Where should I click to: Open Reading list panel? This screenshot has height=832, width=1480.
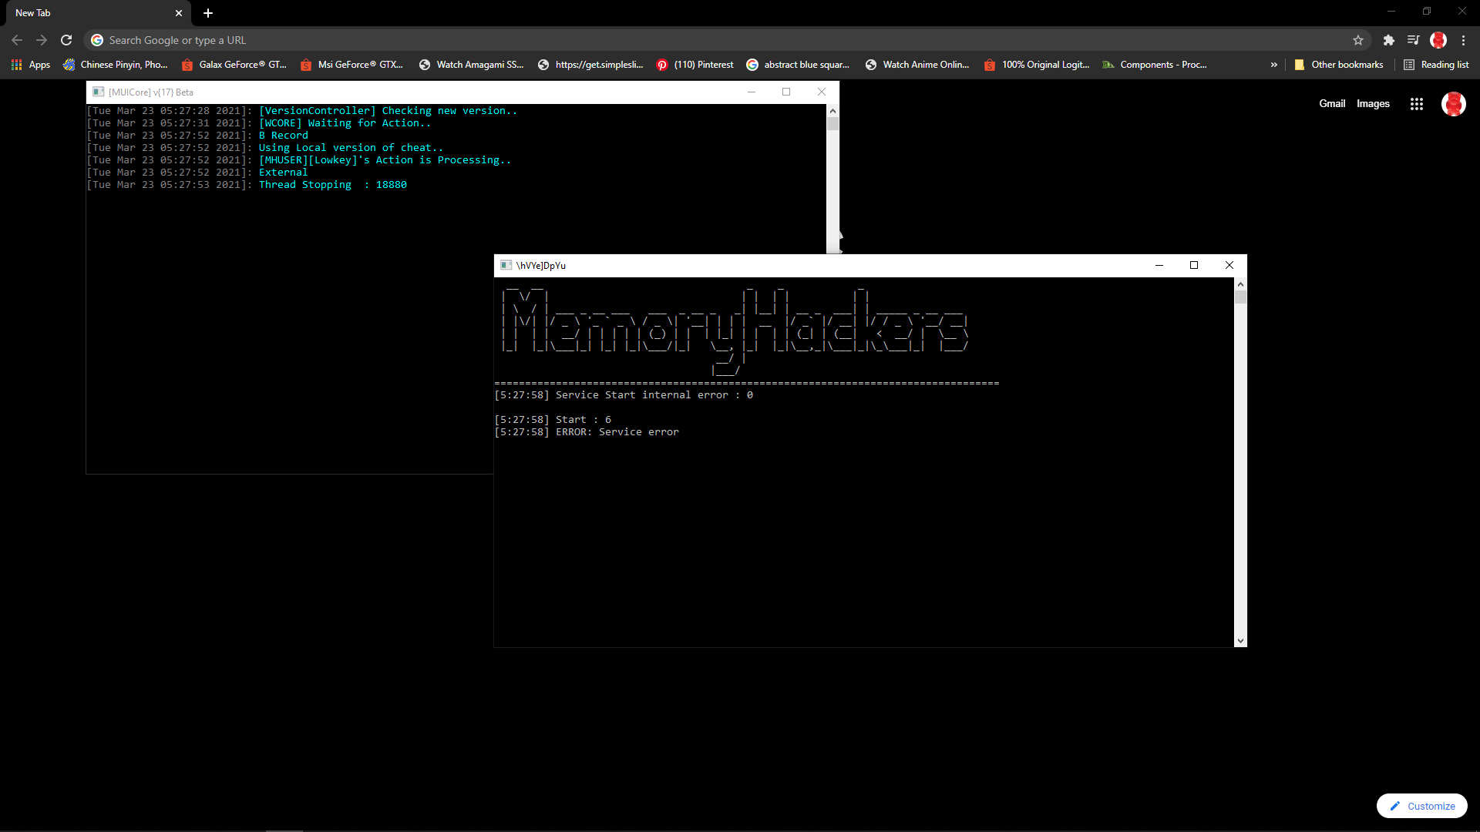[x=1436, y=65]
